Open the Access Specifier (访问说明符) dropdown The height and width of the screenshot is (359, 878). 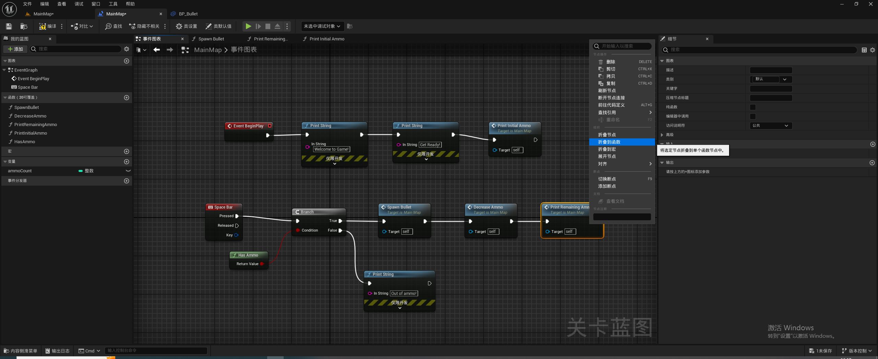pos(771,126)
